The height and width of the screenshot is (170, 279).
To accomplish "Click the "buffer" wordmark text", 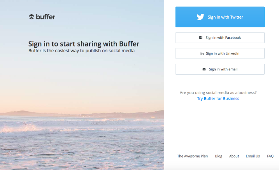I will pyautogui.click(x=46, y=17).
